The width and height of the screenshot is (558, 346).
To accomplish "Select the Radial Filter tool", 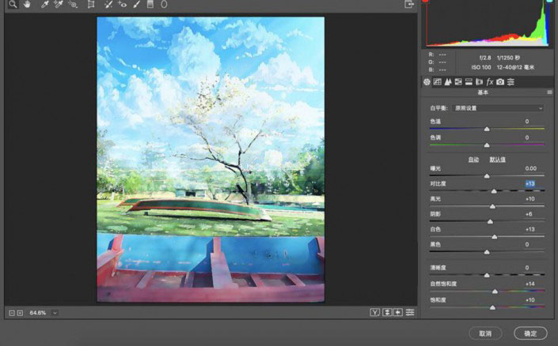I will [164, 4].
